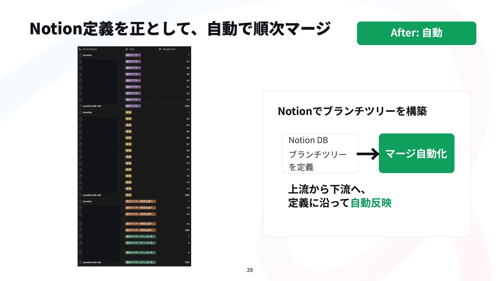
Task: Open page icon in MergeOrder 70 row
Action: (x=80, y=163)
